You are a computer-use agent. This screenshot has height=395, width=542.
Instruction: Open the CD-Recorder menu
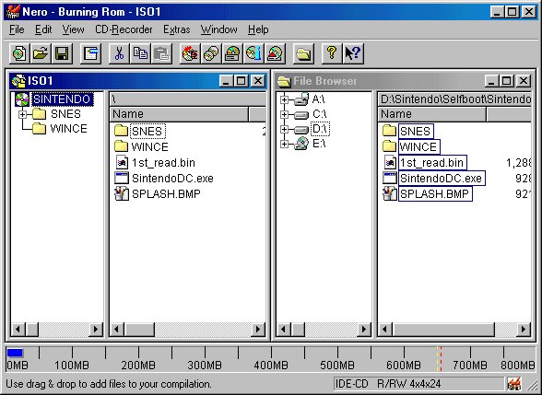tap(124, 29)
